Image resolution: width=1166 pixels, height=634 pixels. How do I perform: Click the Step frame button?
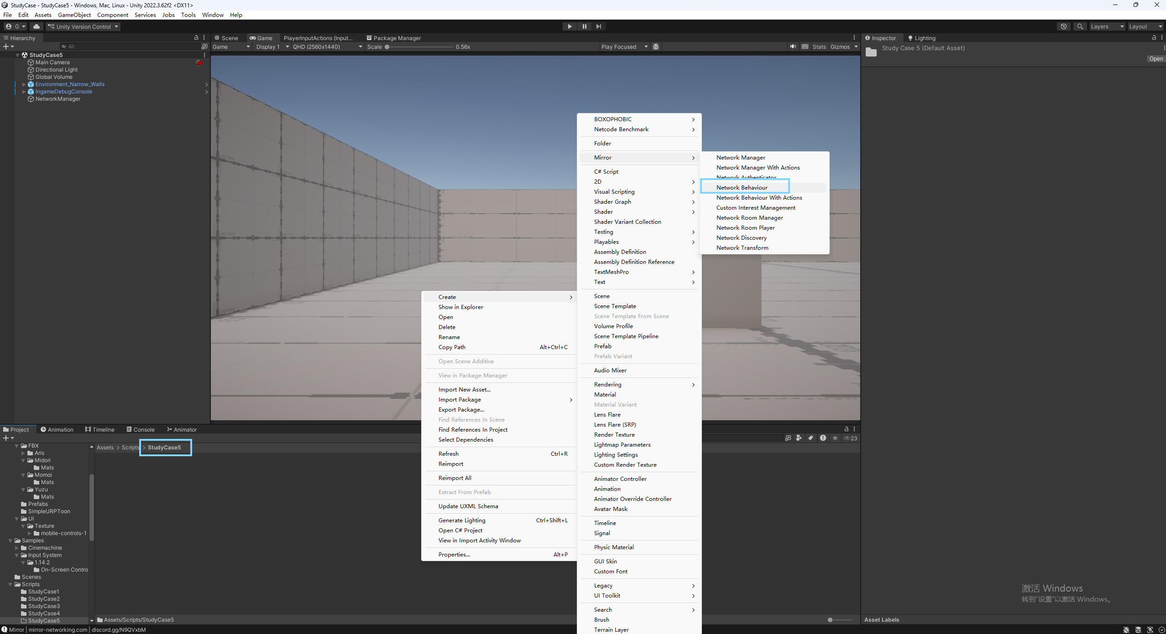tap(598, 26)
